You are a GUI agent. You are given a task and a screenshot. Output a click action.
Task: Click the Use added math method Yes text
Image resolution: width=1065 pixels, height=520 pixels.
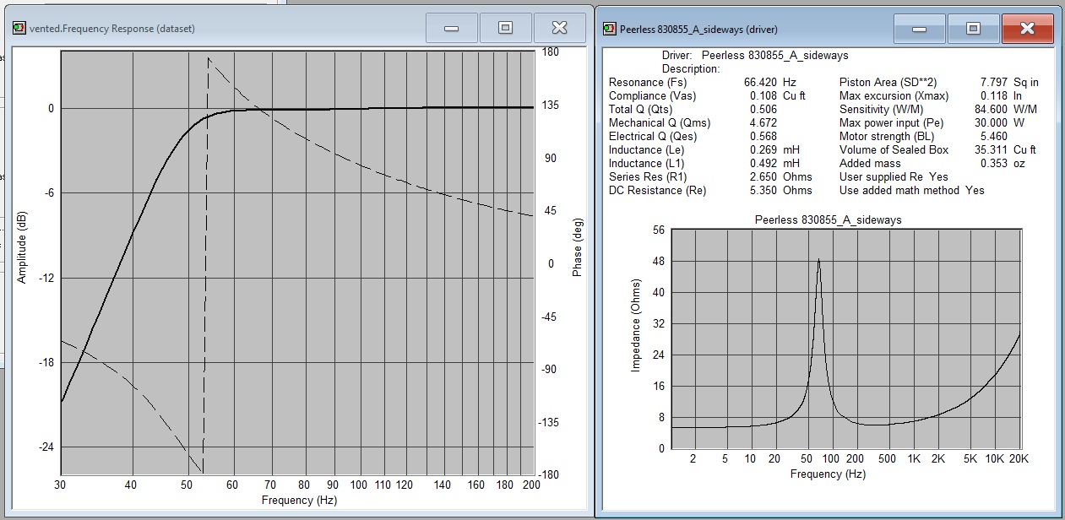coord(912,191)
